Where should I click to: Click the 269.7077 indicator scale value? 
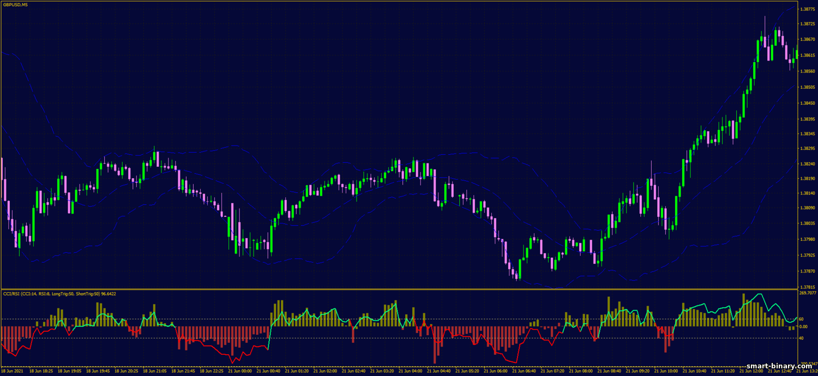[x=808, y=293]
